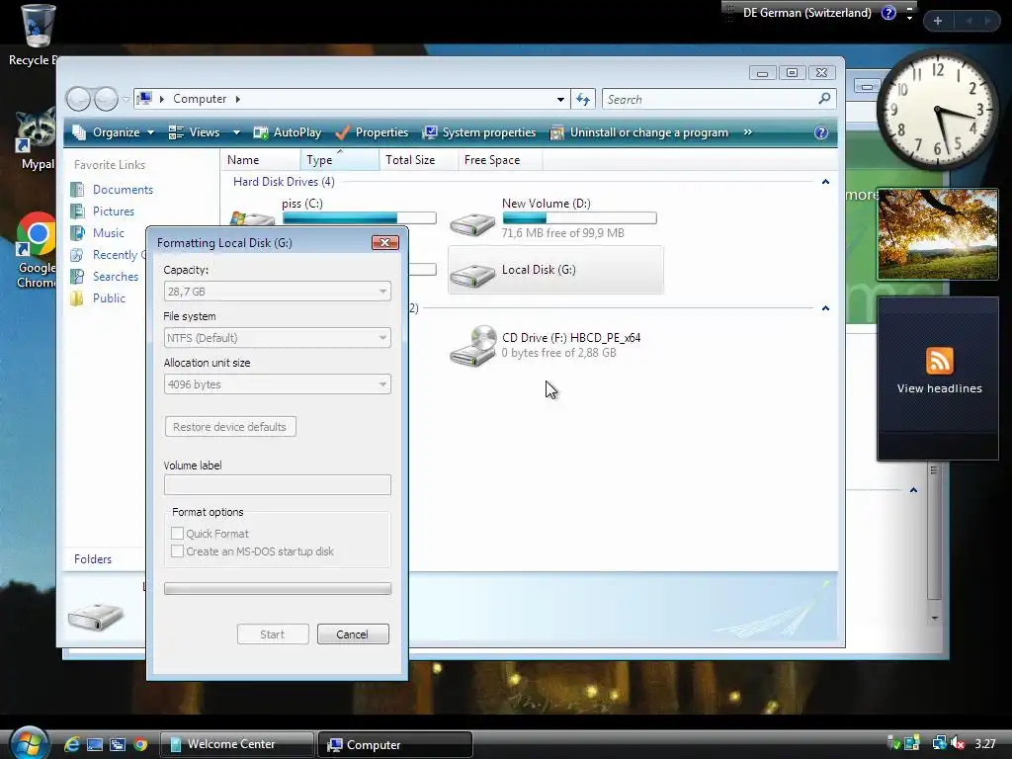Open the Explorer help icon
The width and height of the screenshot is (1012, 759).
coord(821,132)
